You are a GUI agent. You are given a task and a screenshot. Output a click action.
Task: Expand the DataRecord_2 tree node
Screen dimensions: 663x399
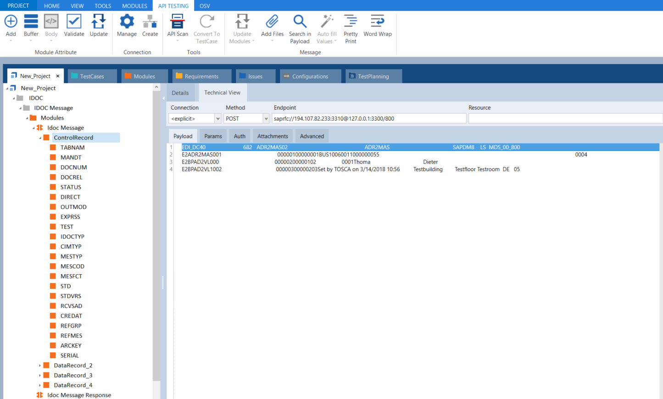coord(40,366)
